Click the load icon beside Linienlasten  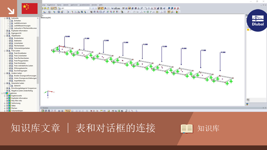[12, 43]
